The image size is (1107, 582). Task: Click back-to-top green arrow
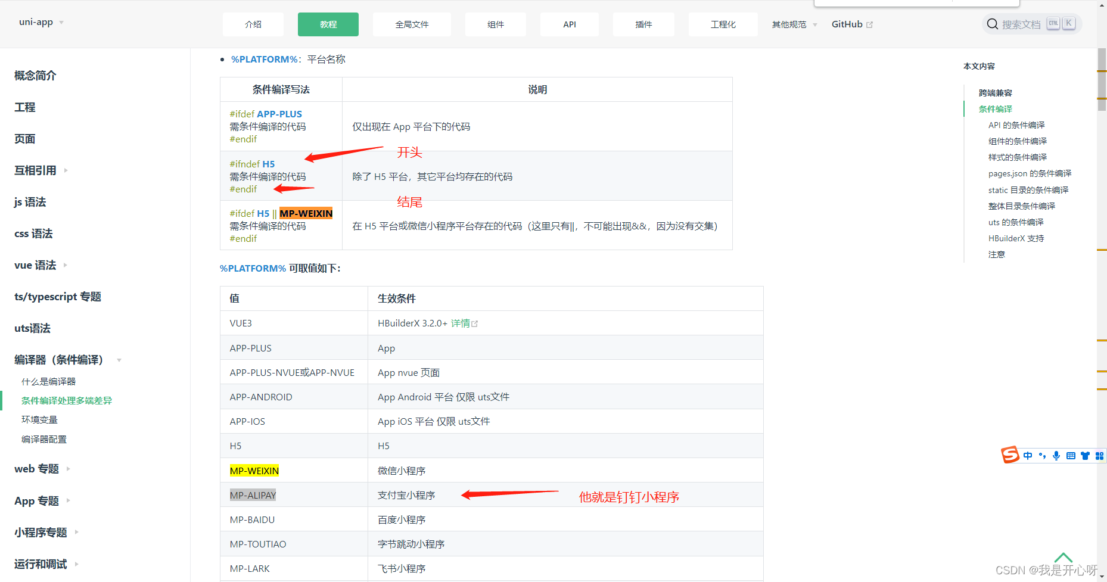pos(1064,558)
